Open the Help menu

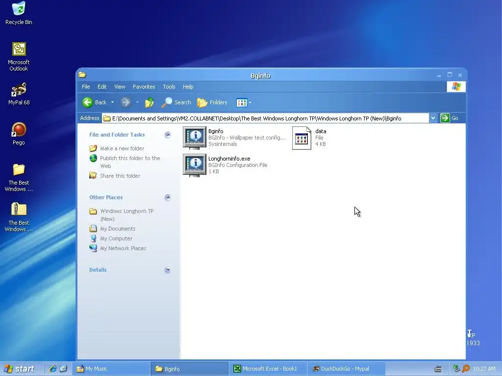(x=188, y=87)
